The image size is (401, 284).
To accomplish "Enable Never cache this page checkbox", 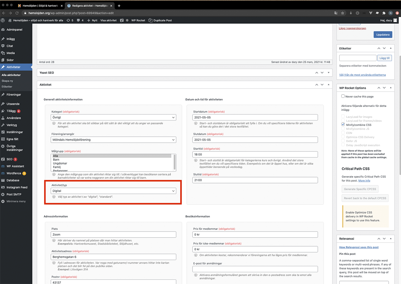I will 343,96.
